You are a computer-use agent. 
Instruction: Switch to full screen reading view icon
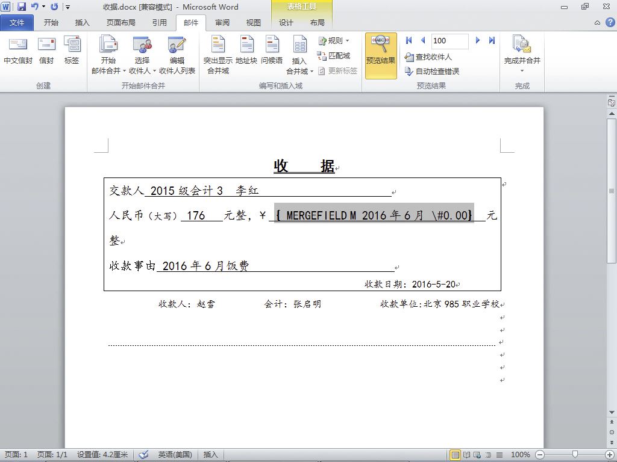click(466, 455)
